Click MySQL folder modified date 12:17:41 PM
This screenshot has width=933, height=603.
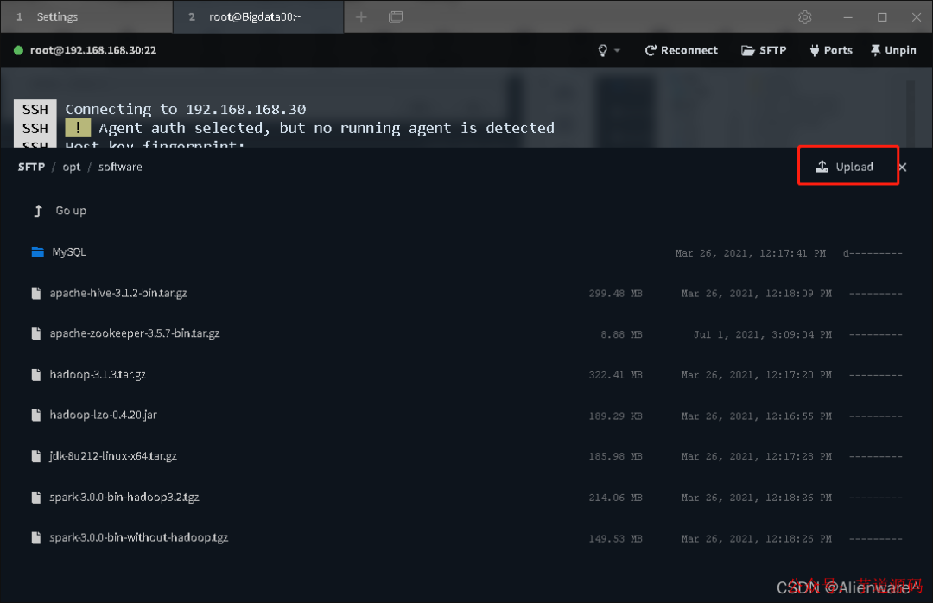pyautogui.click(x=751, y=253)
